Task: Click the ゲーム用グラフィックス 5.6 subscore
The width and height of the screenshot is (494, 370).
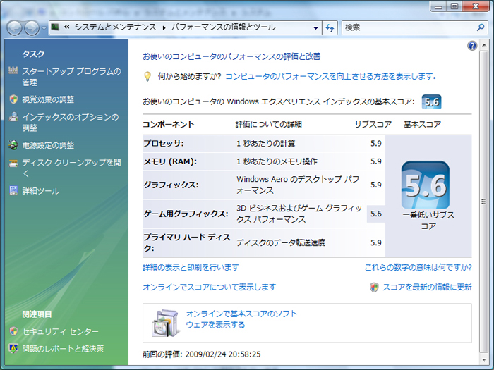Action: (376, 214)
